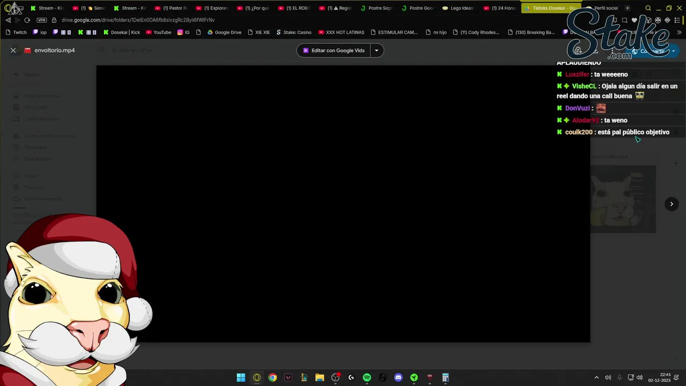This screenshot has width=686, height=386.
Task: Open the Cody Rhodes bookmark
Action: click(476, 32)
